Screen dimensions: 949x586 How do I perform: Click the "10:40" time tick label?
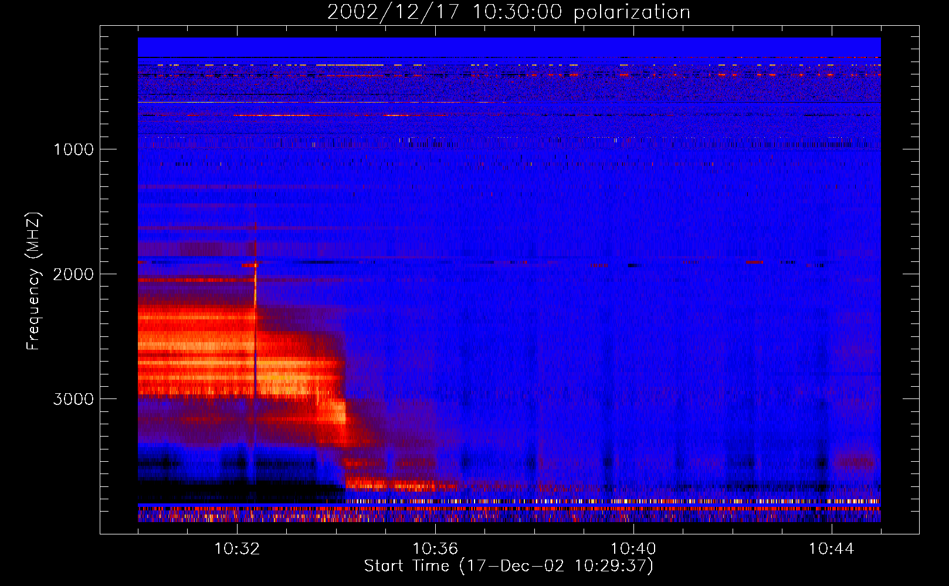(633, 549)
